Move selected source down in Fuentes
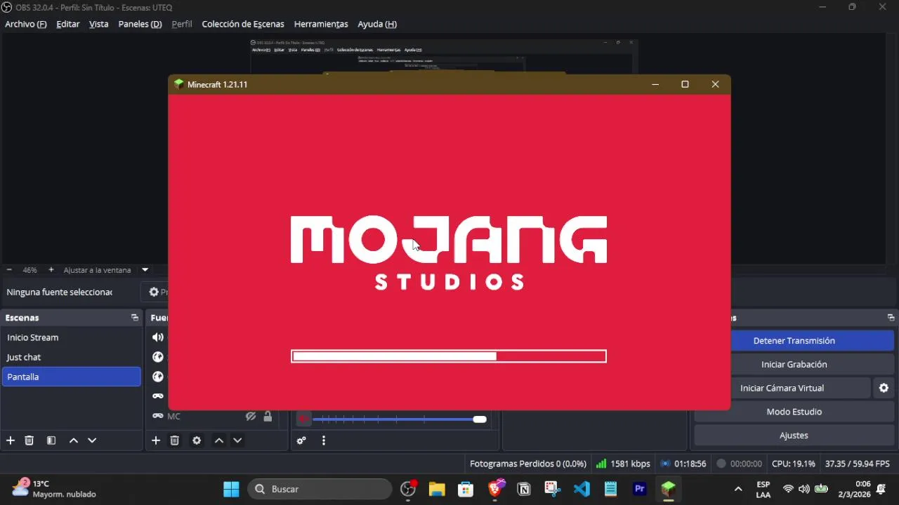This screenshot has height=505, width=899. [237, 440]
